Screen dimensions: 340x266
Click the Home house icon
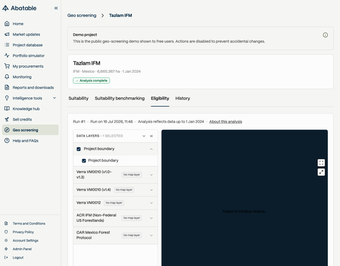pos(7,24)
